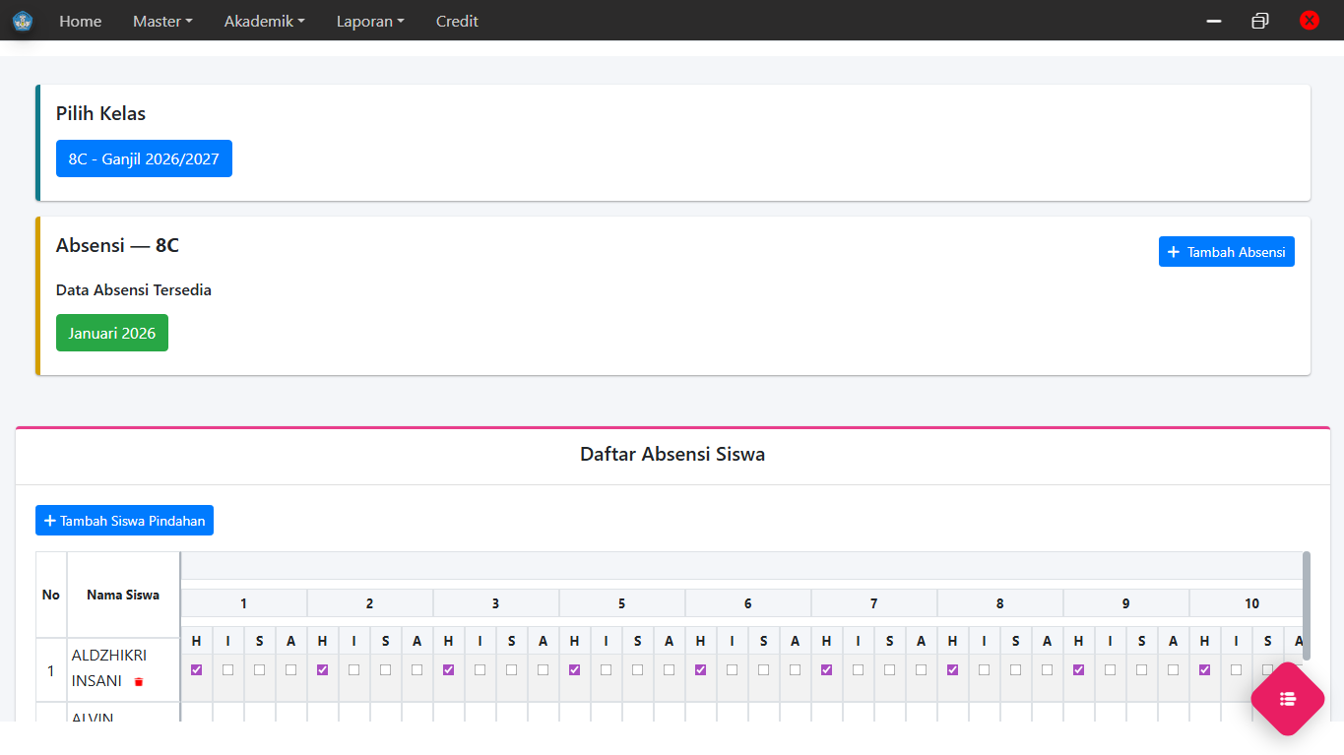Expand the Master dropdown menu
This screenshot has width=1344, height=755.
point(162,21)
